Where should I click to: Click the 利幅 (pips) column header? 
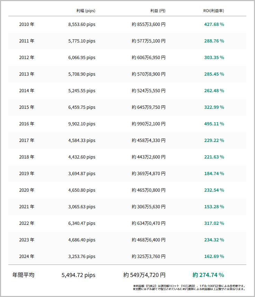coord(85,11)
